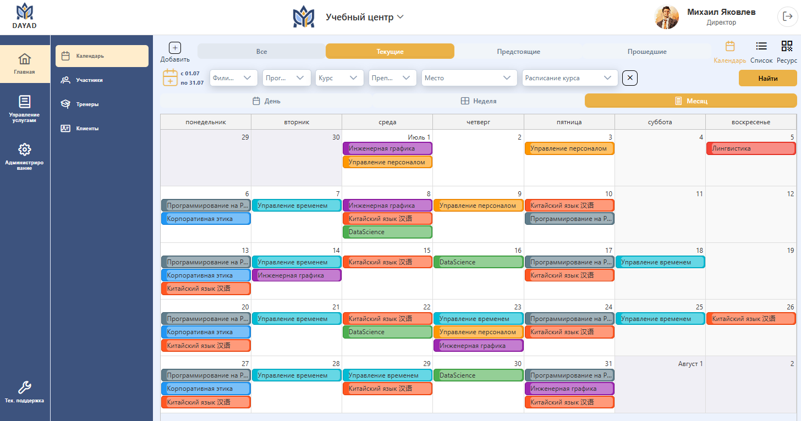Screen dimensions: 801x421
Task: Select the Все tab
Action: [261, 51]
